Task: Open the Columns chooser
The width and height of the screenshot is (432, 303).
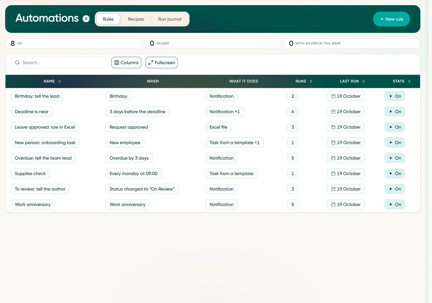Action: click(126, 63)
